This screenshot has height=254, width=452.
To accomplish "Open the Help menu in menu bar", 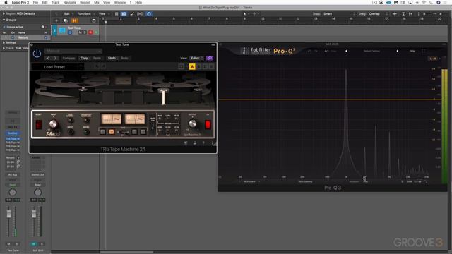I will [x=138, y=2].
